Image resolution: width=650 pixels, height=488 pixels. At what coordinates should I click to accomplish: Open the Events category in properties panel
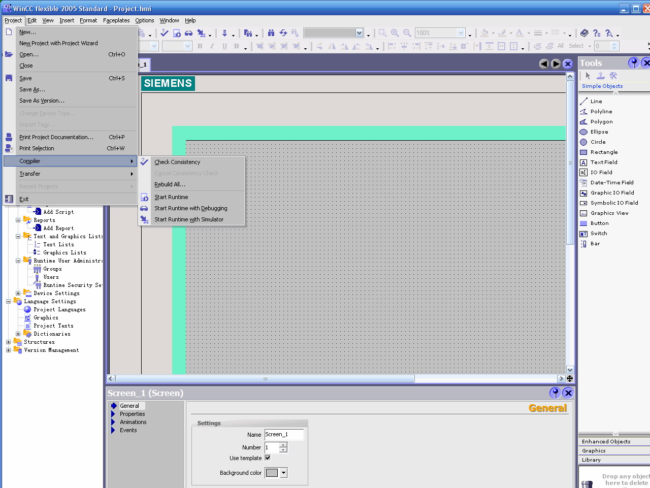[x=128, y=430]
